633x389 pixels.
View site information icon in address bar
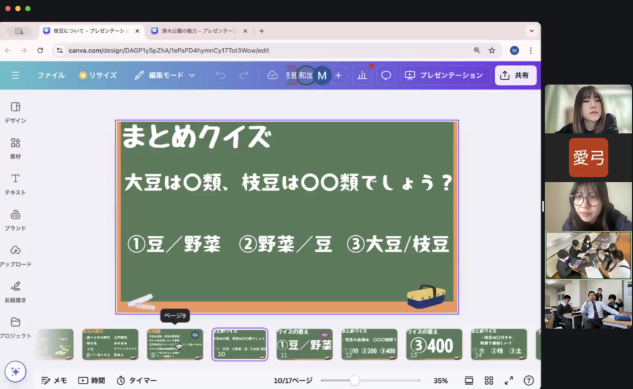pyautogui.click(x=60, y=51)
